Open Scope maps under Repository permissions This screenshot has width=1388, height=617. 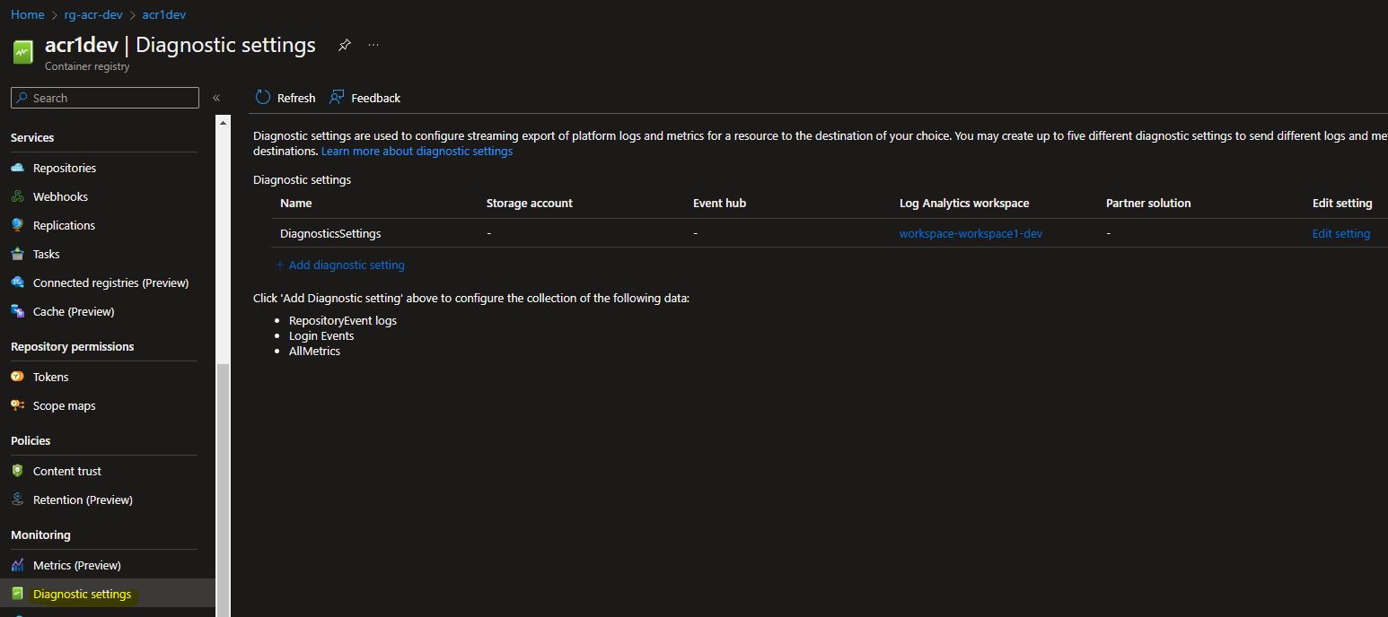tap(65, 405)
